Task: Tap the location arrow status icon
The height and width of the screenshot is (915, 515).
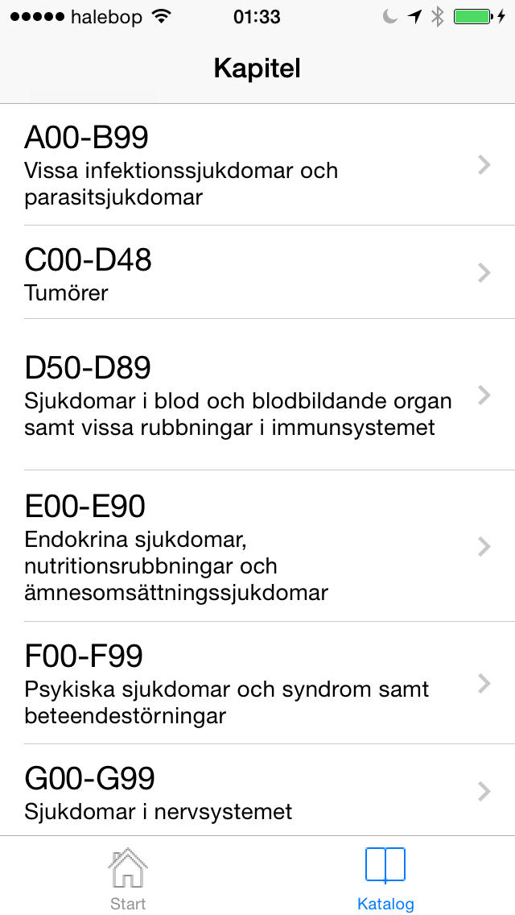Action: pos(414,17)
